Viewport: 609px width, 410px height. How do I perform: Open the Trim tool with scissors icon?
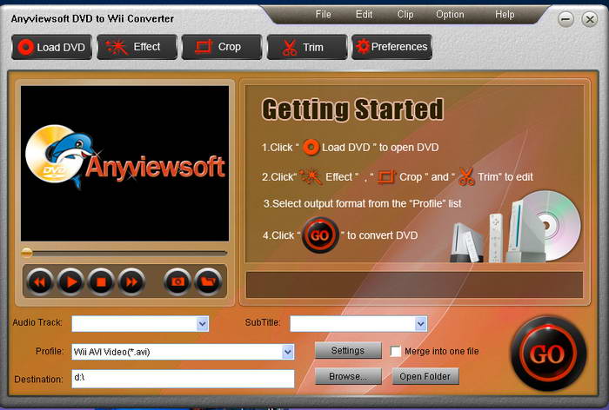[x=307, y=47]
